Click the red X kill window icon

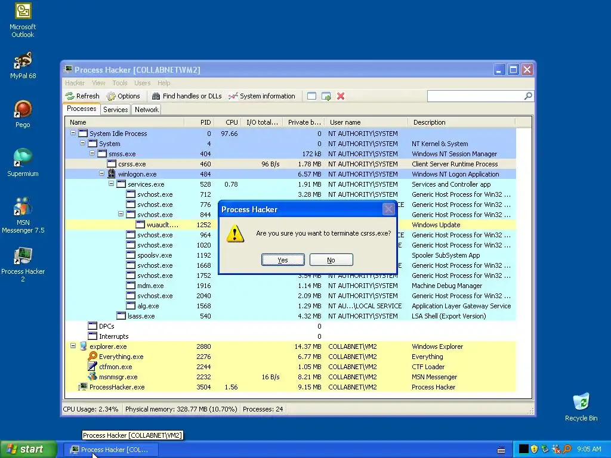click(341, 96)
